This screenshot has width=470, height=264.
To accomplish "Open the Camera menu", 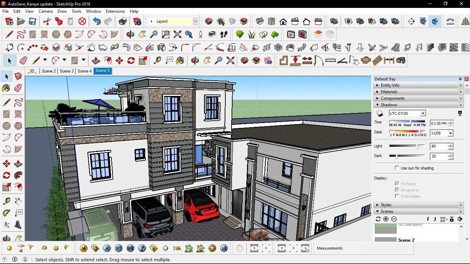I will [45, 11].
